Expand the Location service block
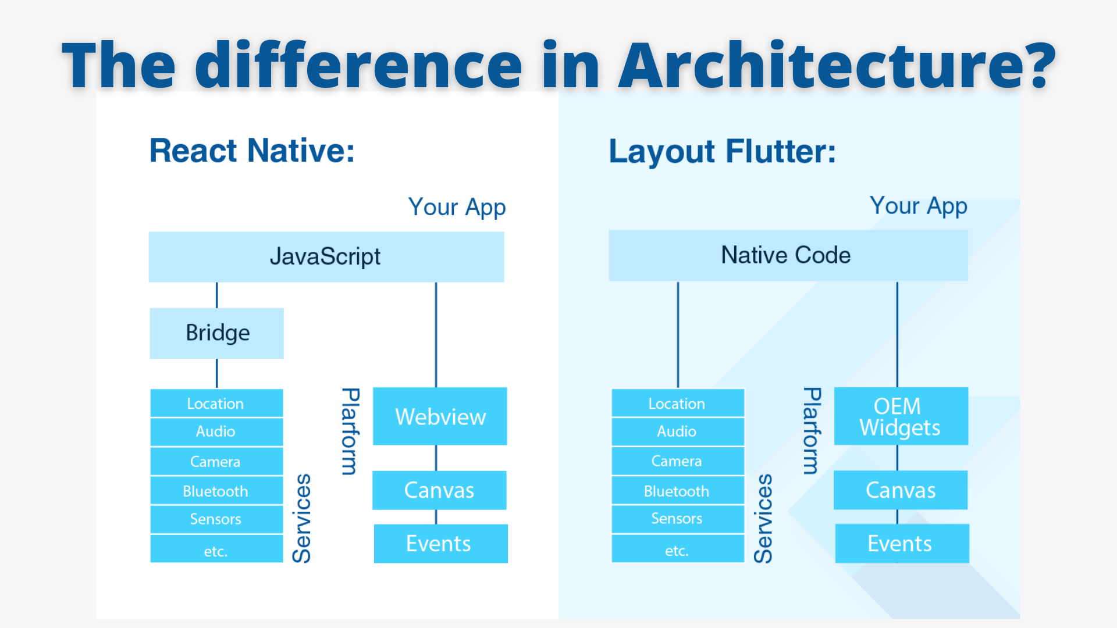This screenshot has width=1117, height=628. (x=215, y=400)
